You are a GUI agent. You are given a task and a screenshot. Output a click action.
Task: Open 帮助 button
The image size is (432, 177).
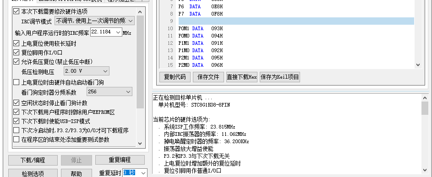[x=77, y=173]
